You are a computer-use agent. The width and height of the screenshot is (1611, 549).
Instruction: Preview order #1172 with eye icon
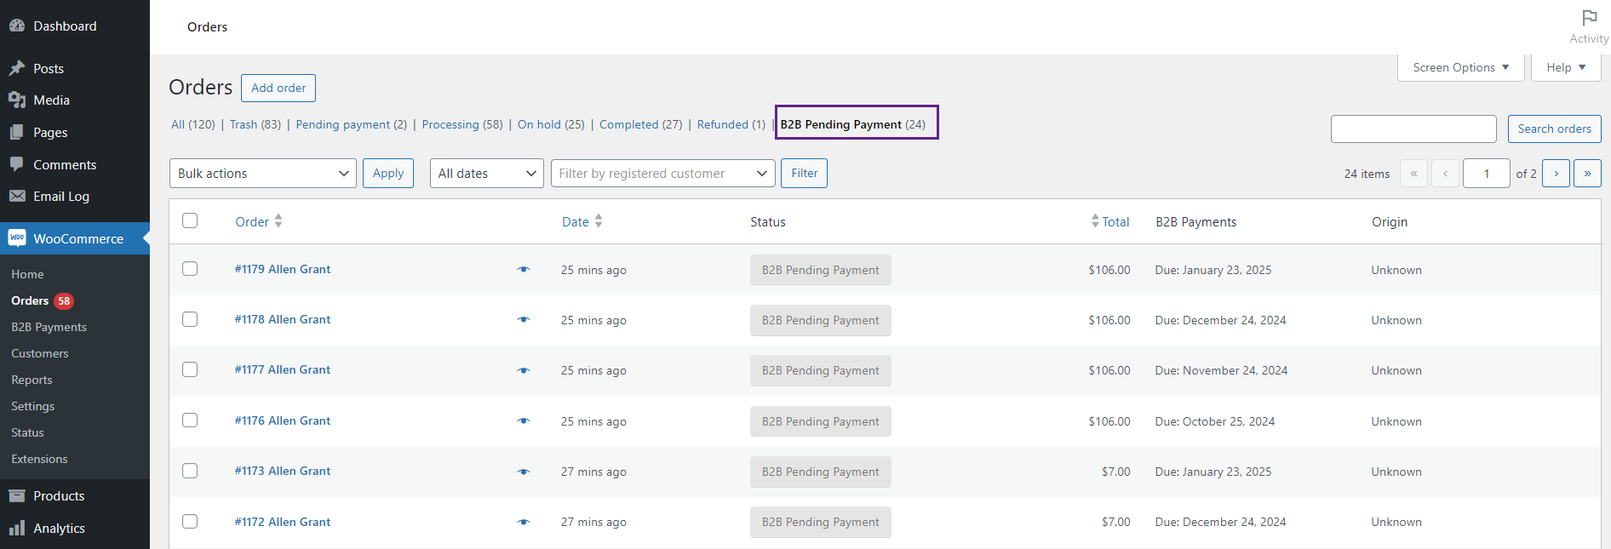pos(524,522)
